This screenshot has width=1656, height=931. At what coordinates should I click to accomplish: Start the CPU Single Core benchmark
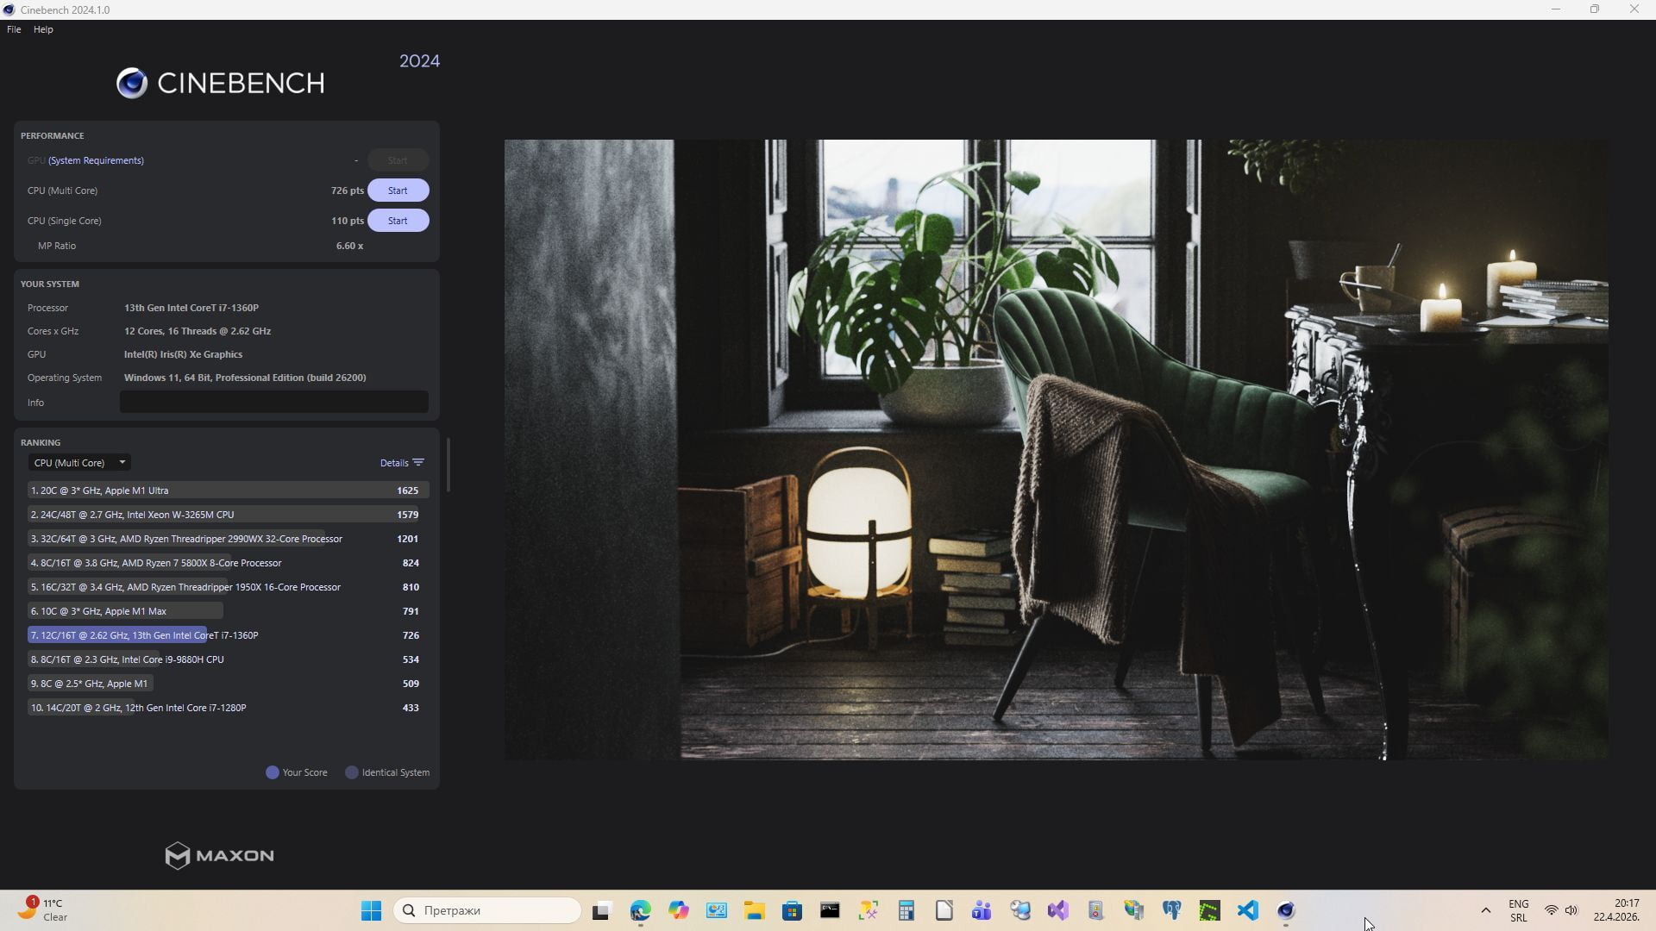point(398,221)
